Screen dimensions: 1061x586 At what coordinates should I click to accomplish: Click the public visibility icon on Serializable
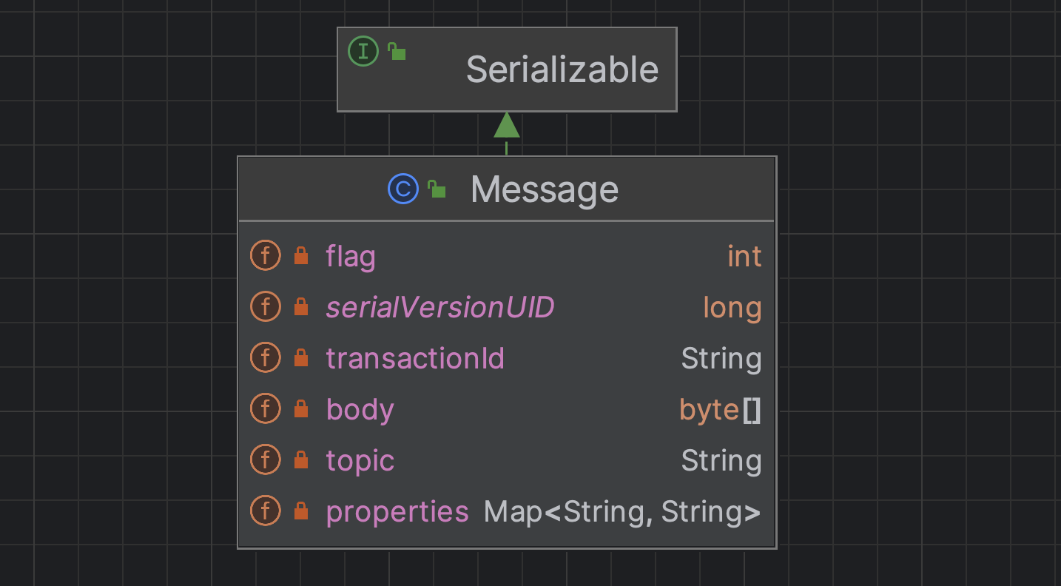tap(397, 52)
